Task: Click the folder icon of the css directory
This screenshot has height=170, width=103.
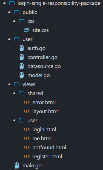Action: point(22,21)
